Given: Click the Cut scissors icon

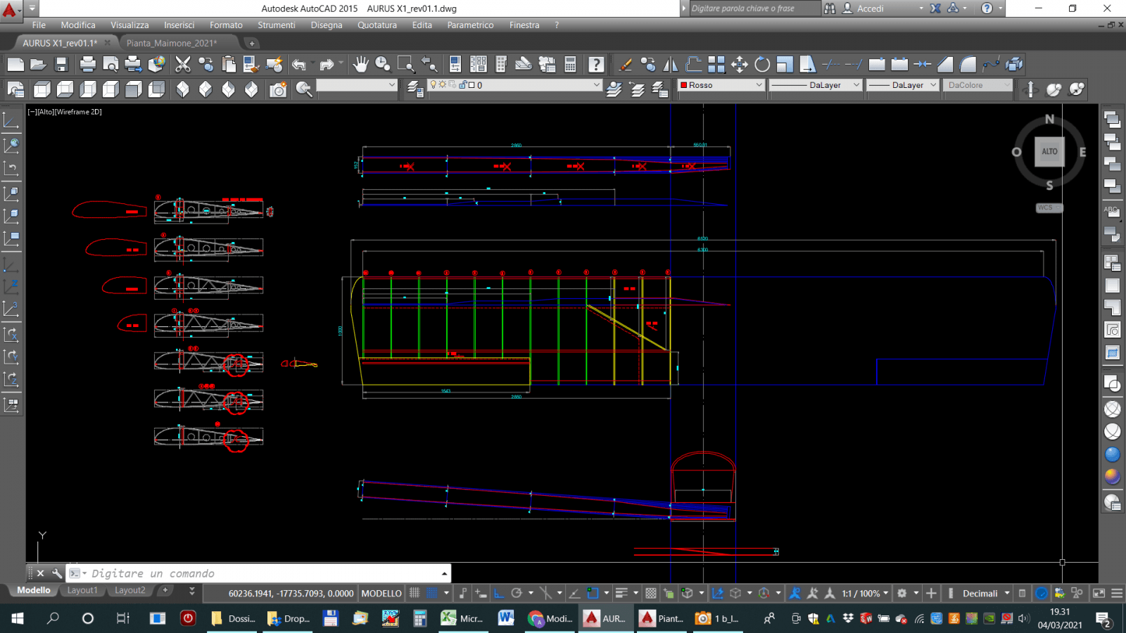Looking at the screenshot, I should click(x=183, y=65).
